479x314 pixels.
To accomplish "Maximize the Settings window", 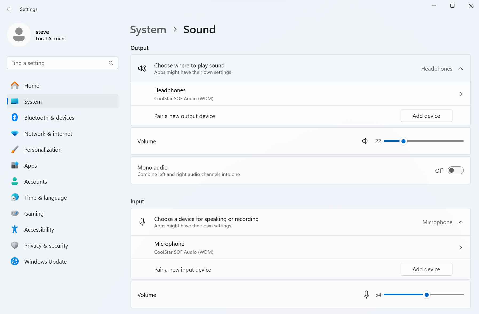I will [x=452, y=6].
